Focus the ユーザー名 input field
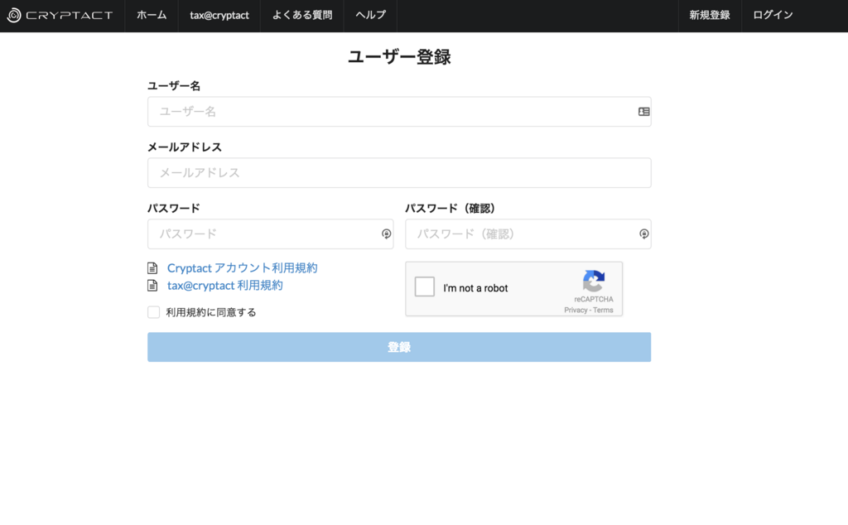 399,112
